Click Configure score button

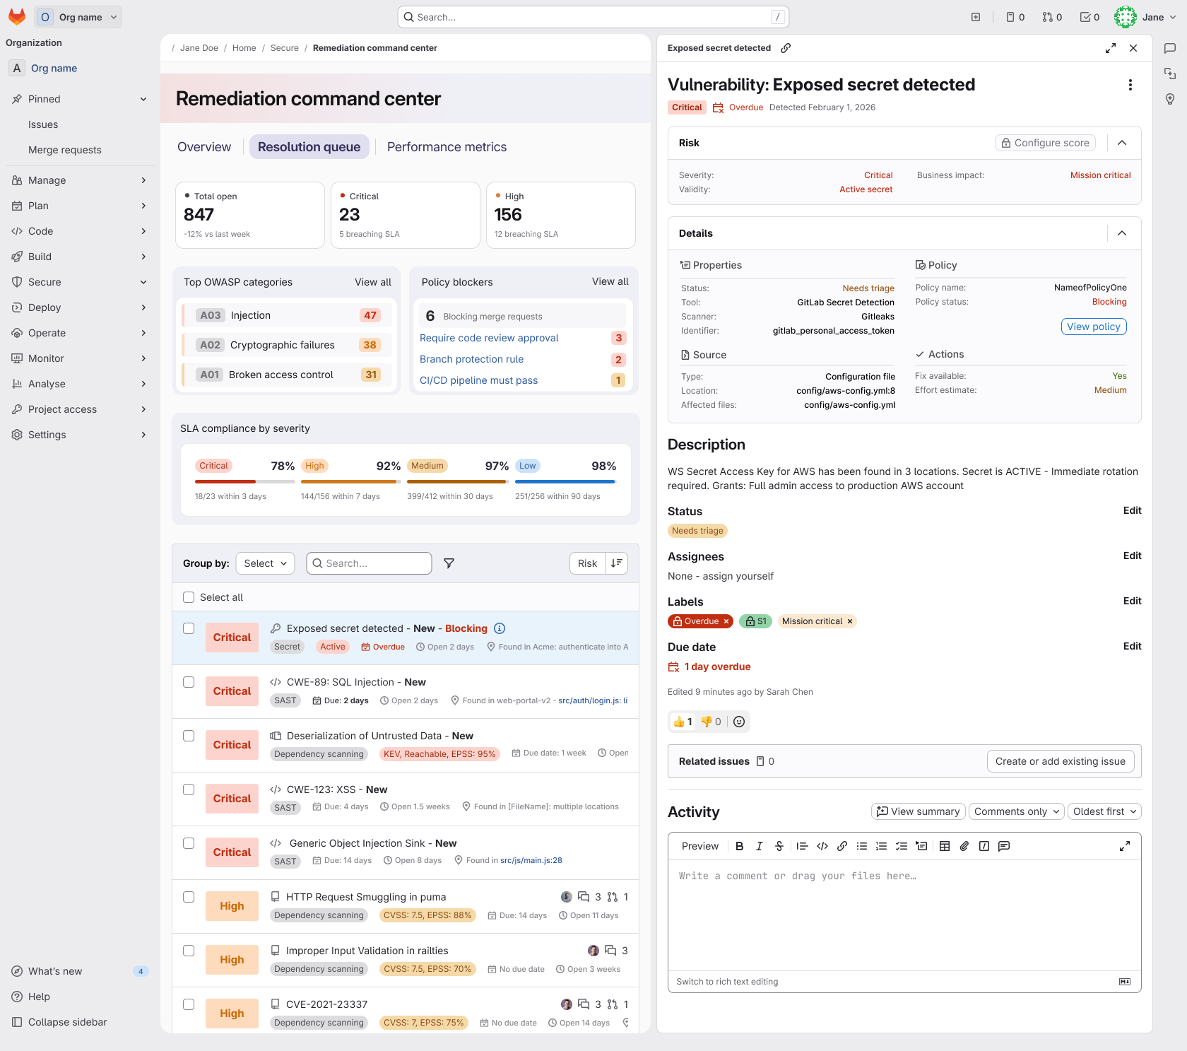pos(1045,143)
